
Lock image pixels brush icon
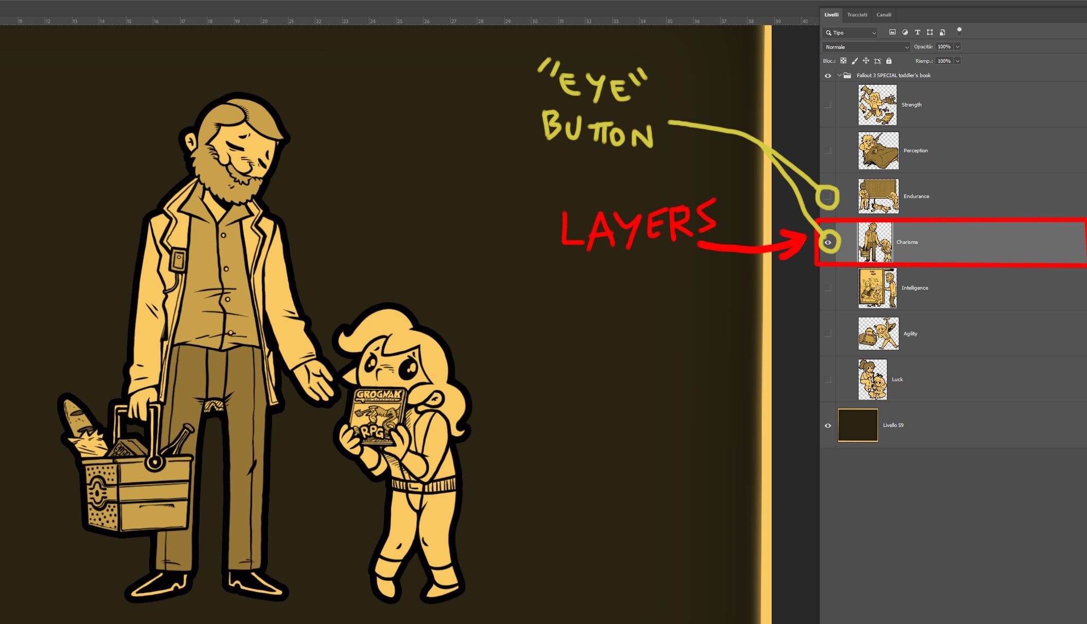click(x=854, y=61)
